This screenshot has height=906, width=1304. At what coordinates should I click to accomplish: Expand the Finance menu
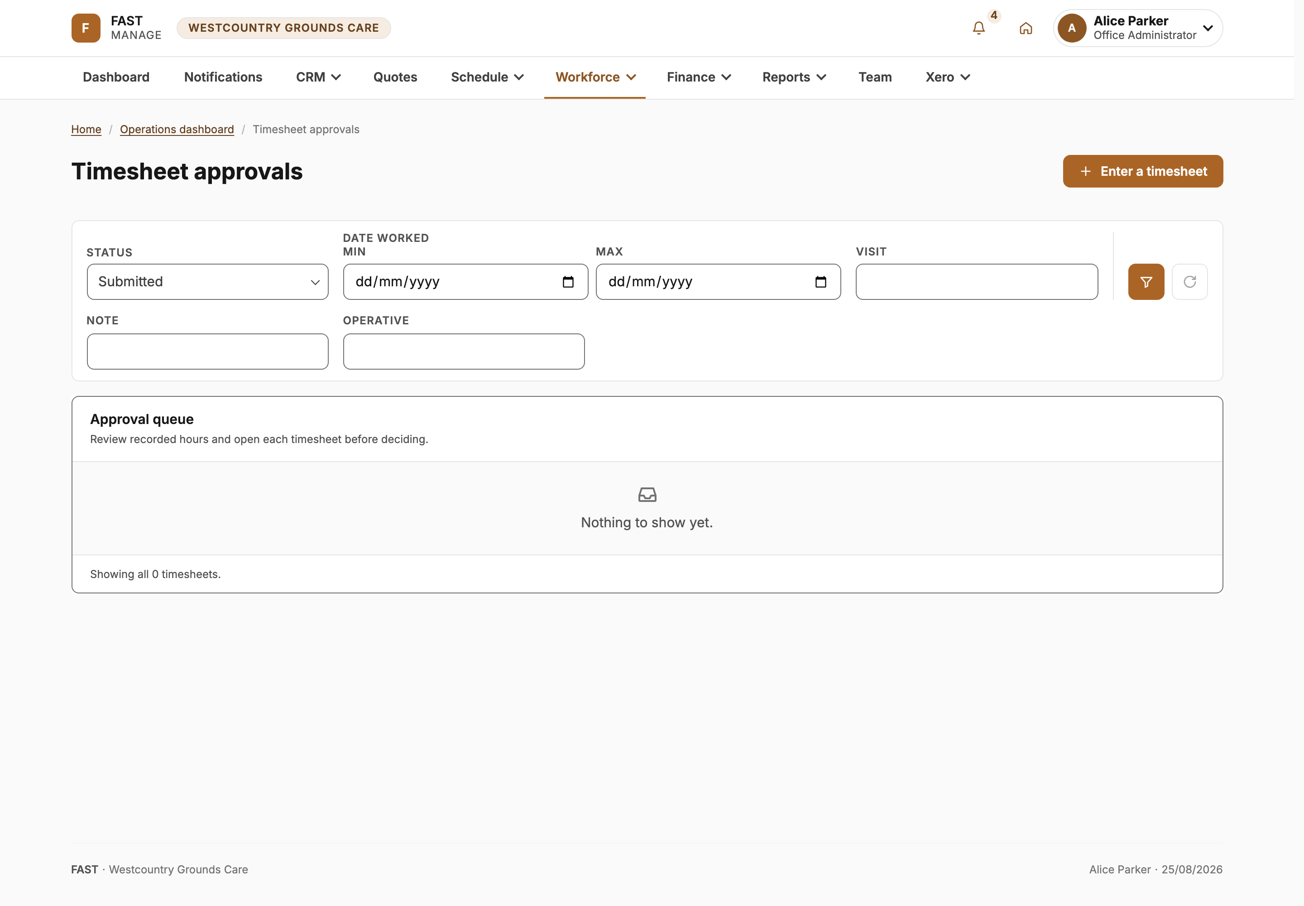tap(699, 77)
